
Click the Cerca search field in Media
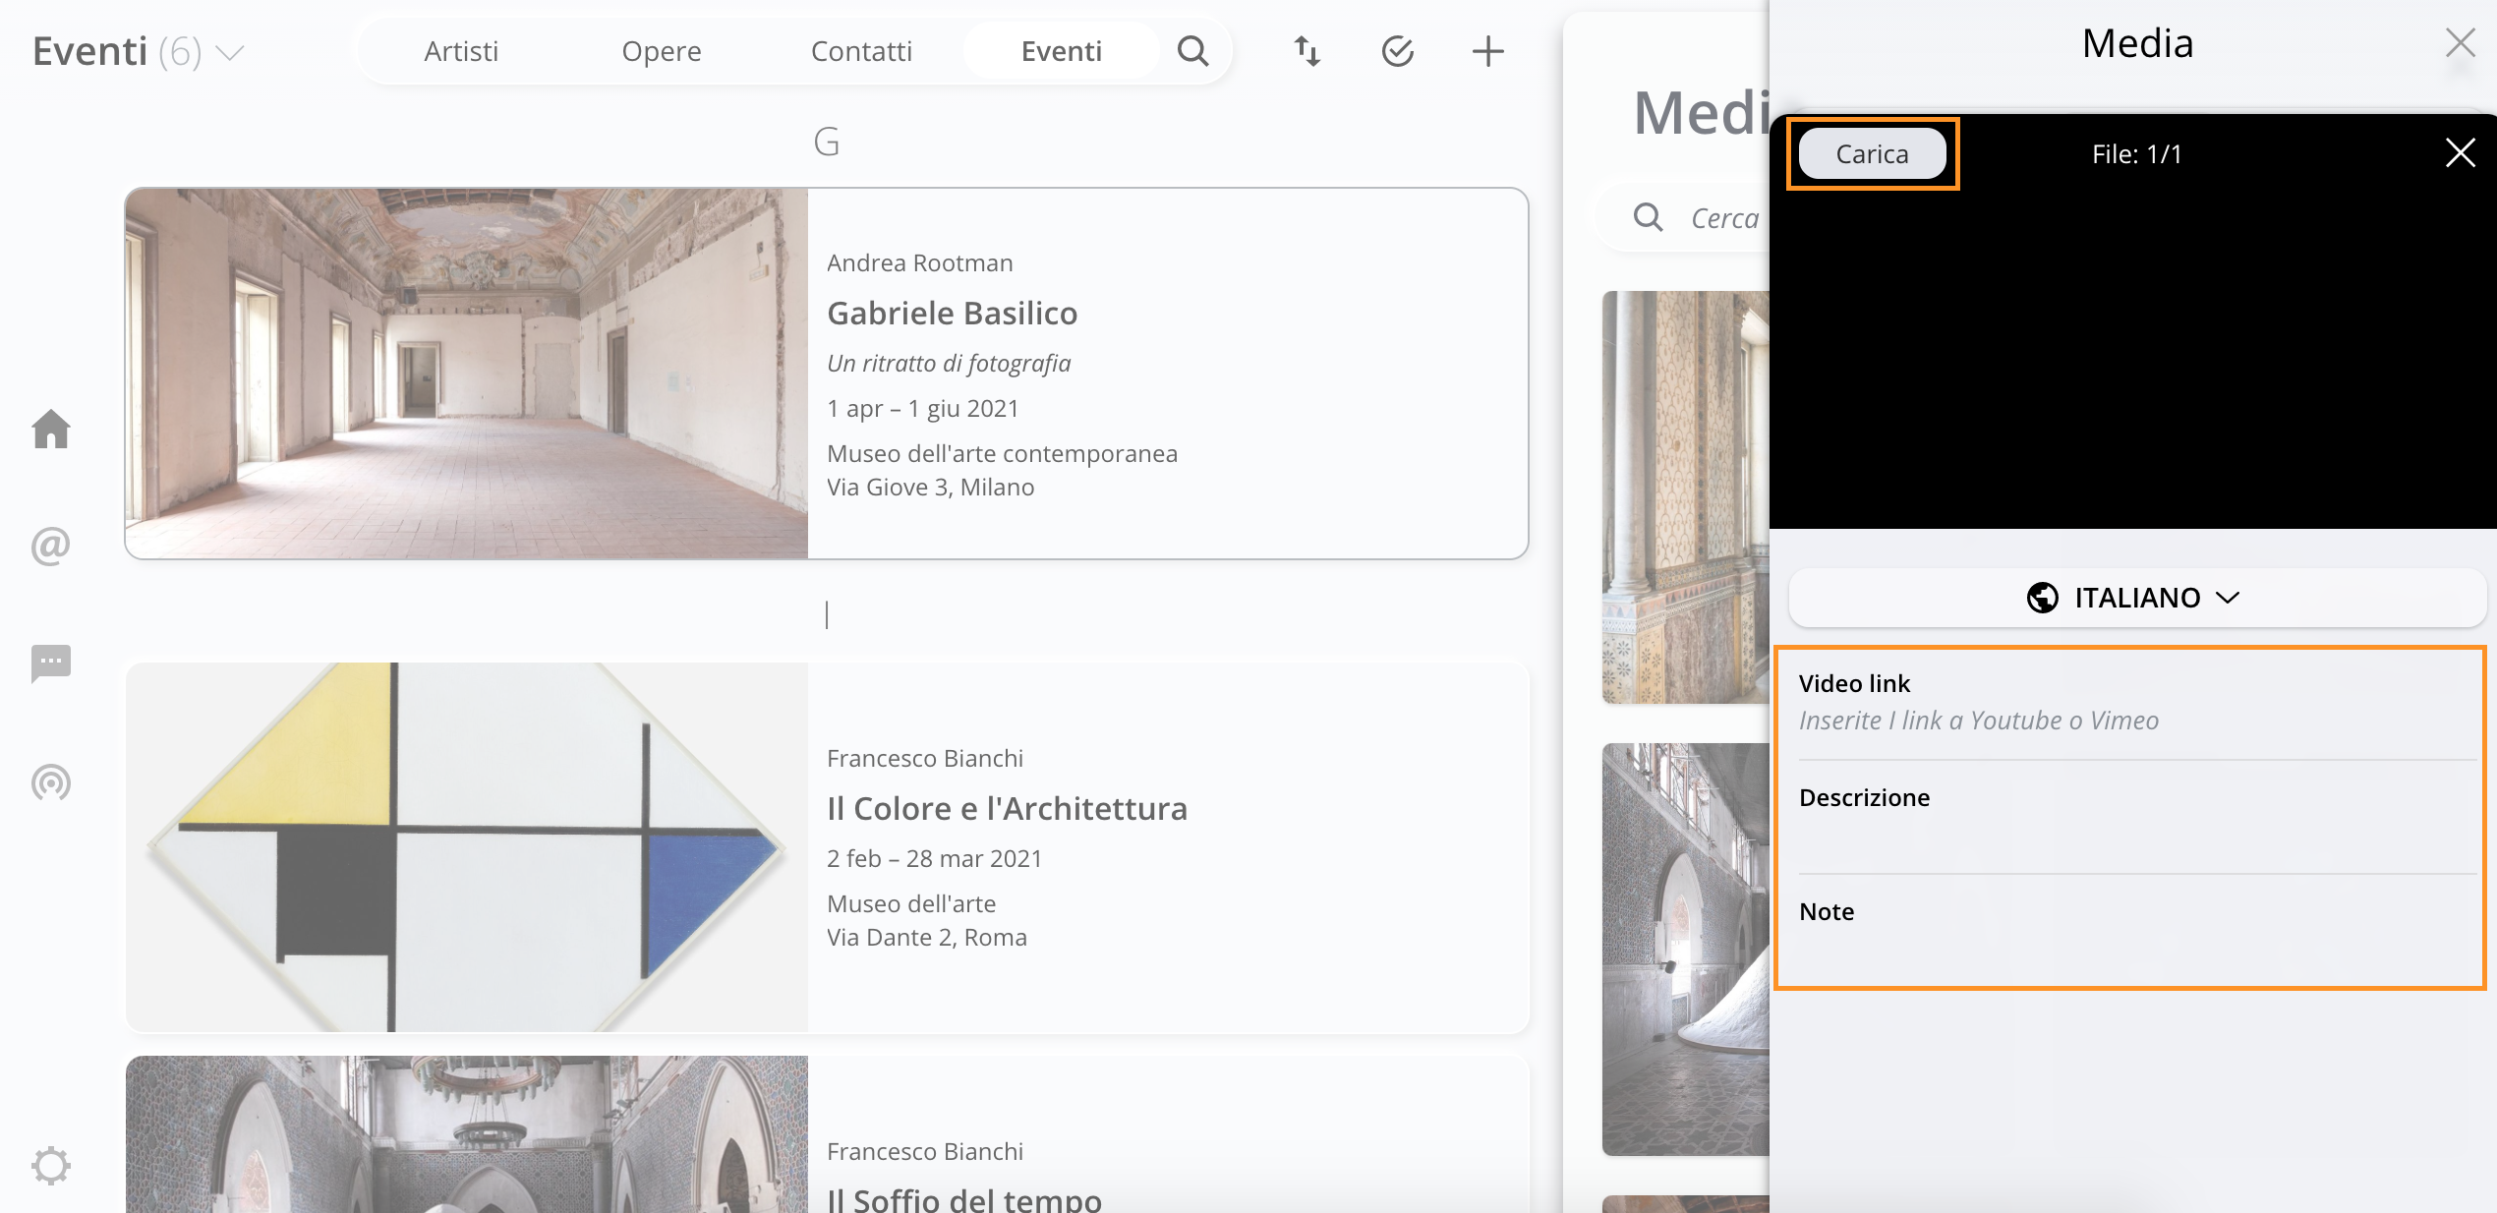point(1724,218)
